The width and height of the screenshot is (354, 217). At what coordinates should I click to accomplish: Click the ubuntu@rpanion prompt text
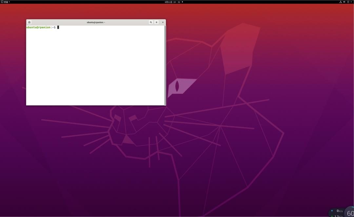coord(38,27)
